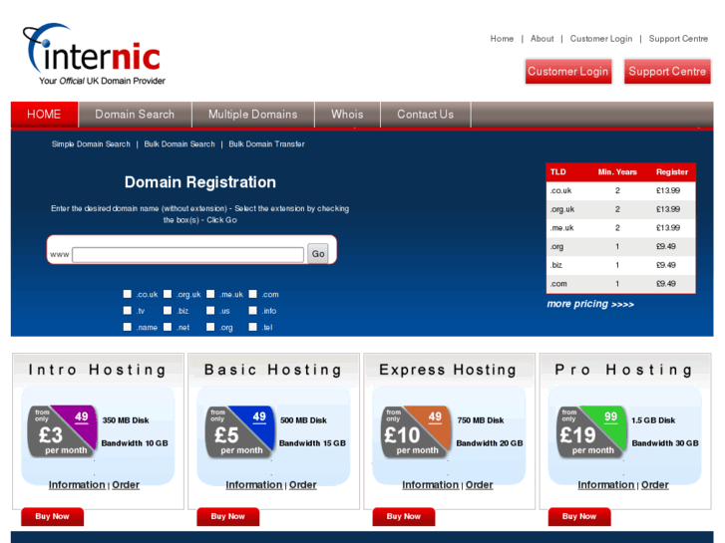Click Order under Pro Hosting

click(655, 485)
